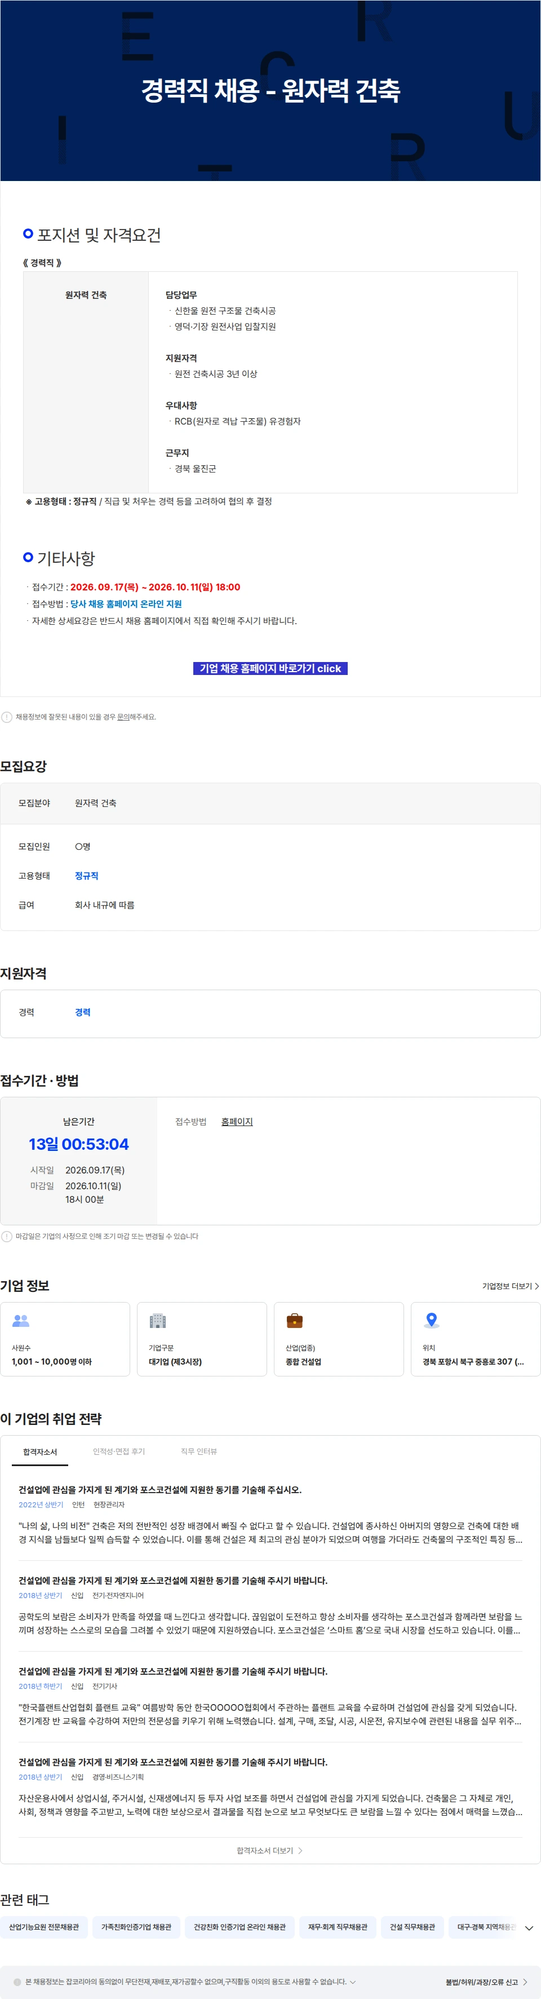Click 합격자소서 더보기 link
This screenshot has width=541, height=1999.
click(270, 1851)
